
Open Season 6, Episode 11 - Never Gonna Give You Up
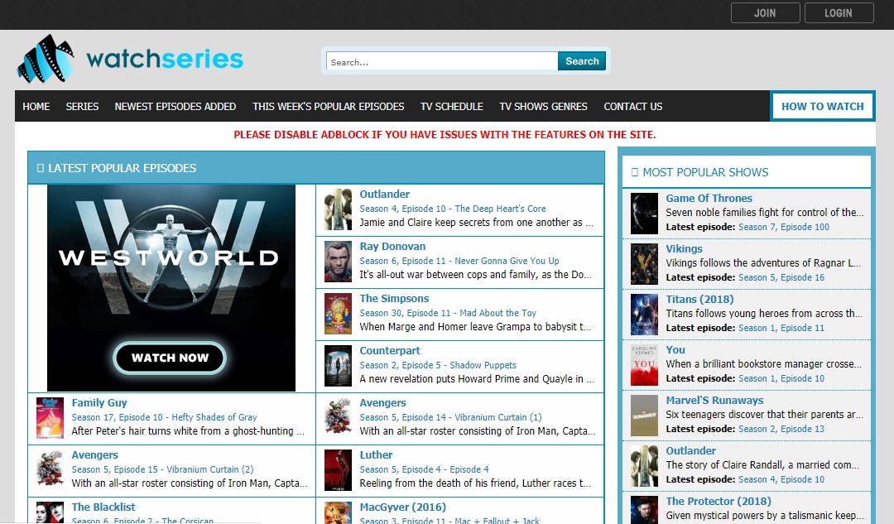coord(459,261)
